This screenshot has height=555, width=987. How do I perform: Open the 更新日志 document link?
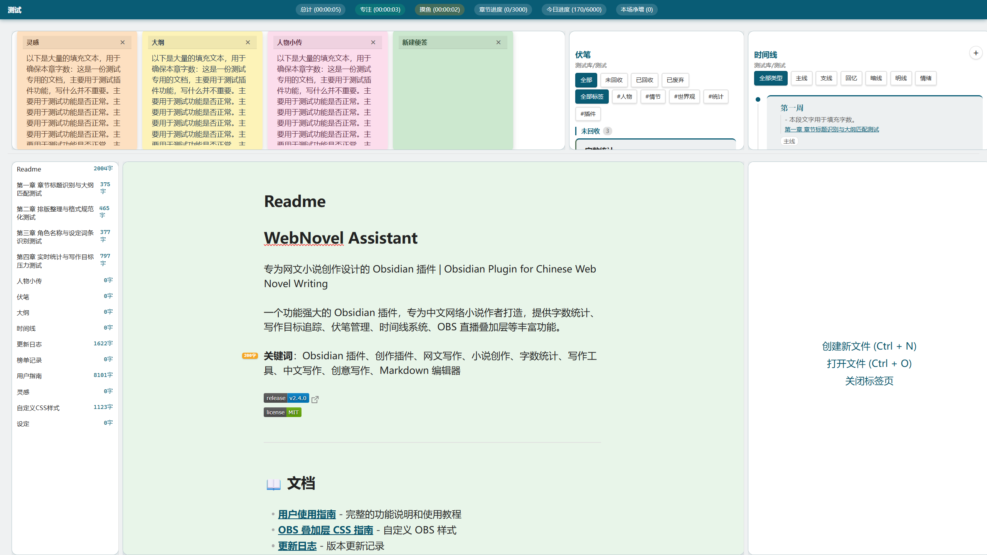pyautogui.click(x=297, y=546)
